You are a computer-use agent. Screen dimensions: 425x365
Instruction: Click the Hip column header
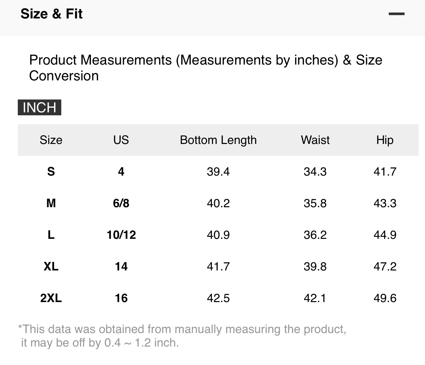(x=385, y=140)
